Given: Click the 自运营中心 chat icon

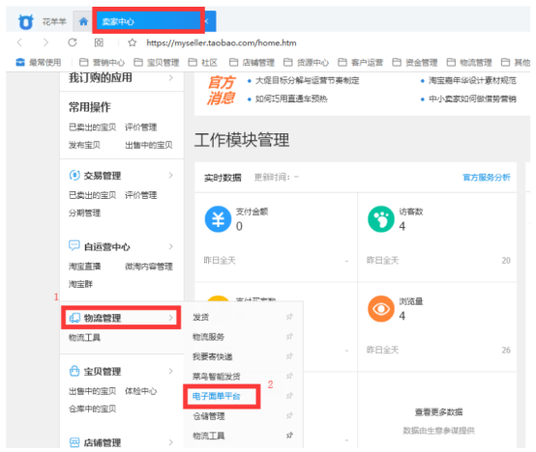Looking at the screenshot, I should [x=74, y=245].
